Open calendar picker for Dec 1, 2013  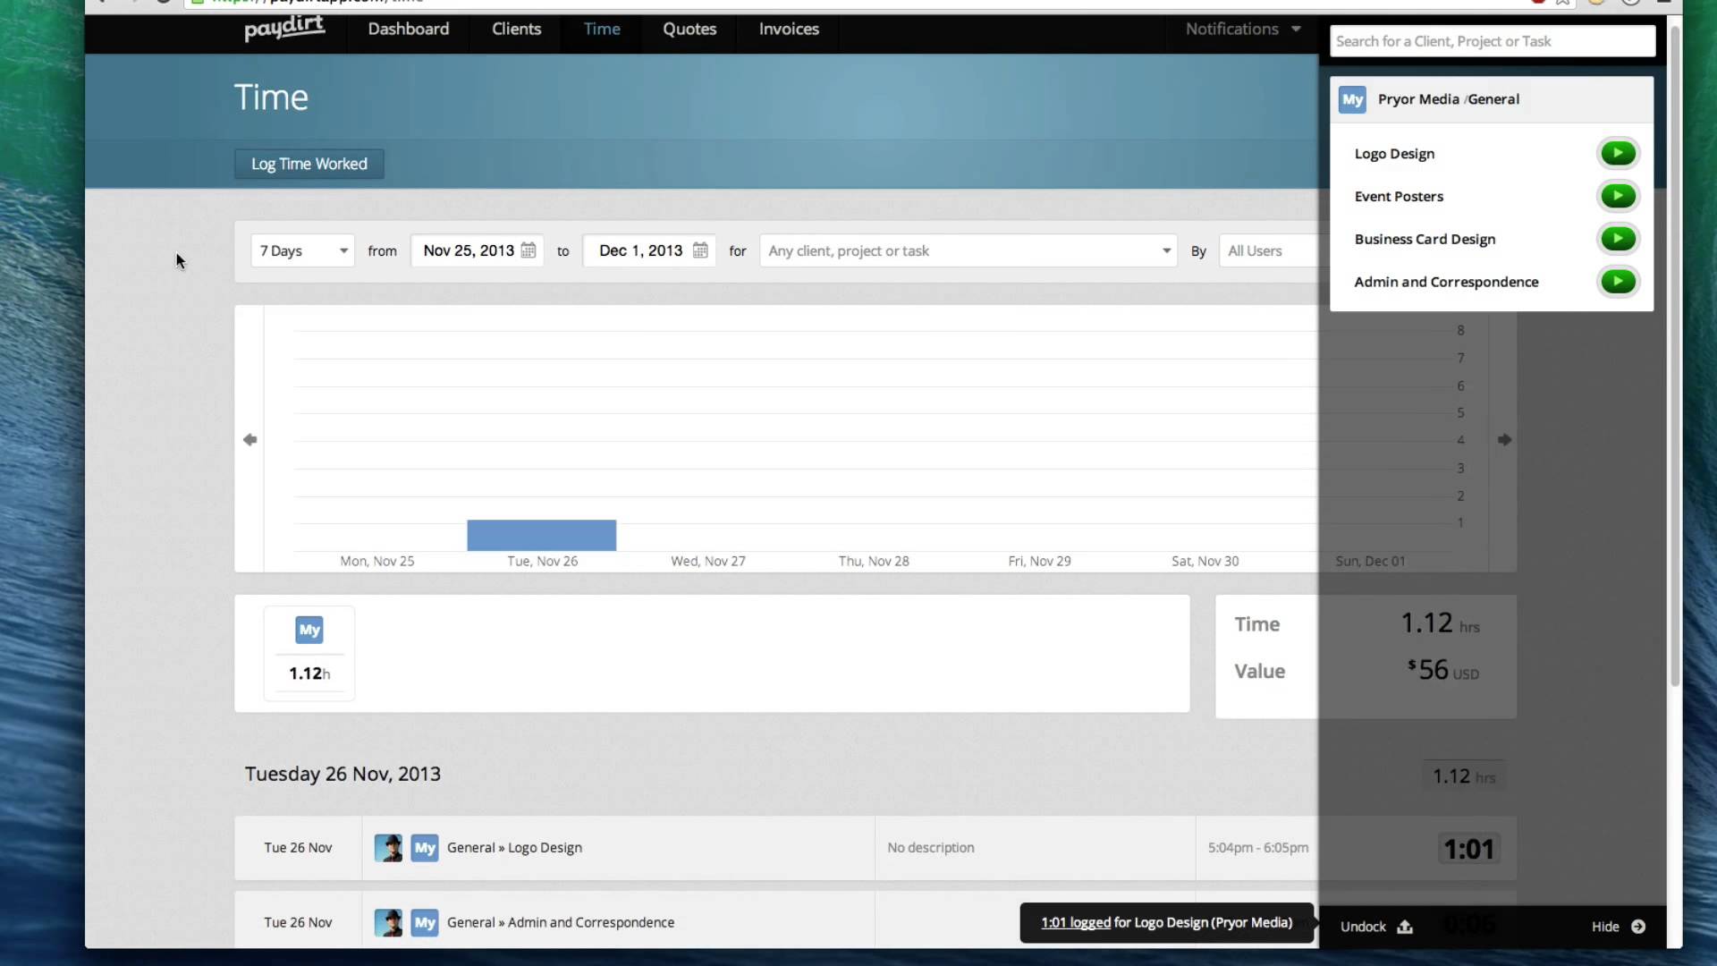(700, 250)
